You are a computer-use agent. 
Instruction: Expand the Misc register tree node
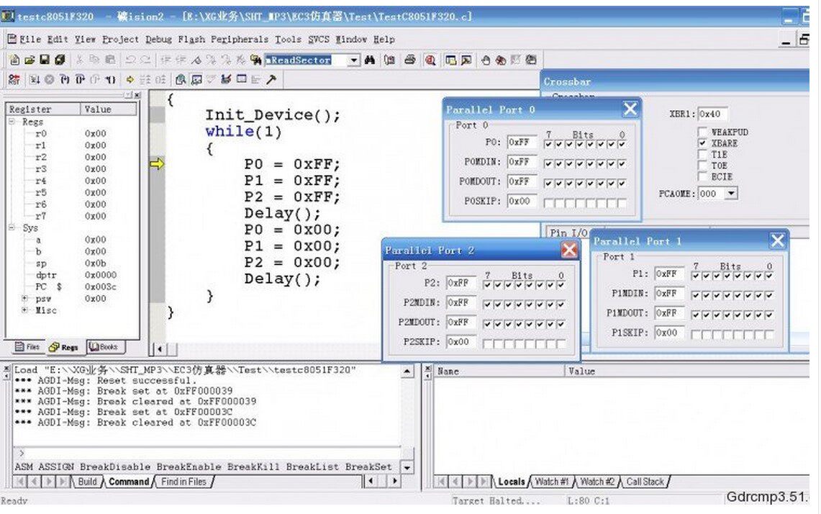coord(25,310)
